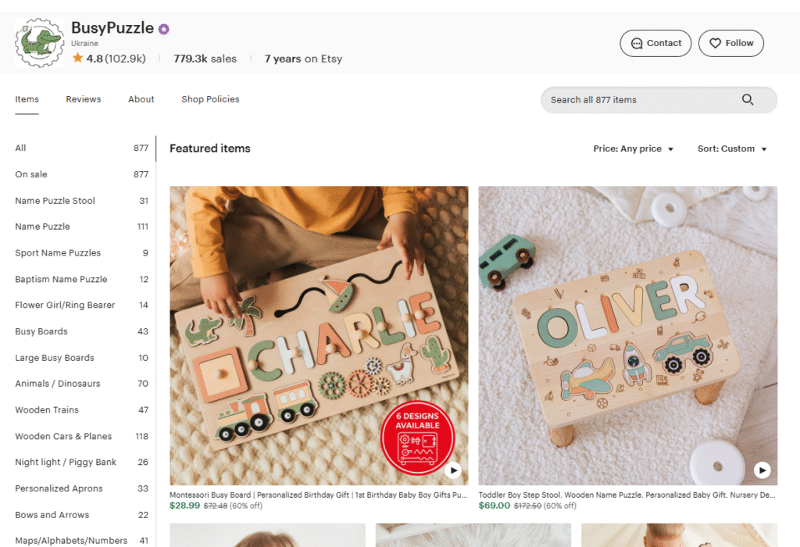Open the Shop Policies tab

coord(210,99)
